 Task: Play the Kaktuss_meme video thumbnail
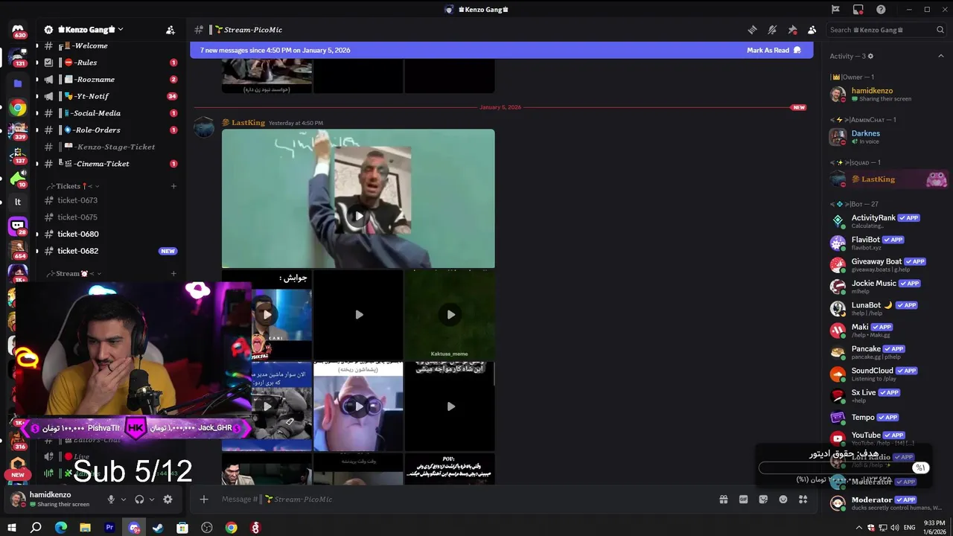(x=450, y=315)
